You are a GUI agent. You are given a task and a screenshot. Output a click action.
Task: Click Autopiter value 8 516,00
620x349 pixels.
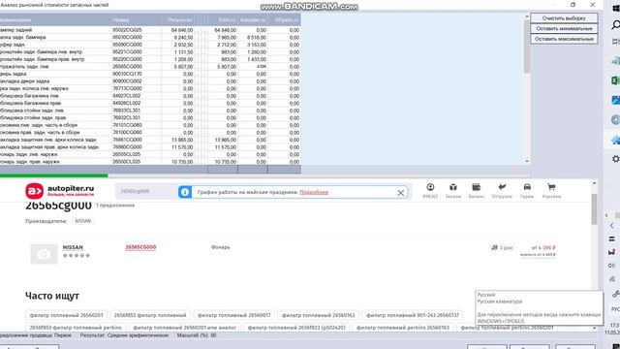coord(257,38)
